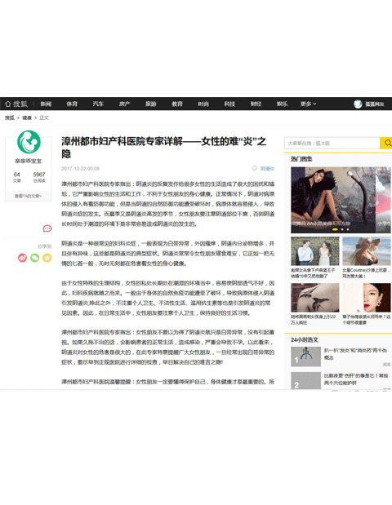
Task: Click the user avatar in top navigation
Action: click(358, 104)
